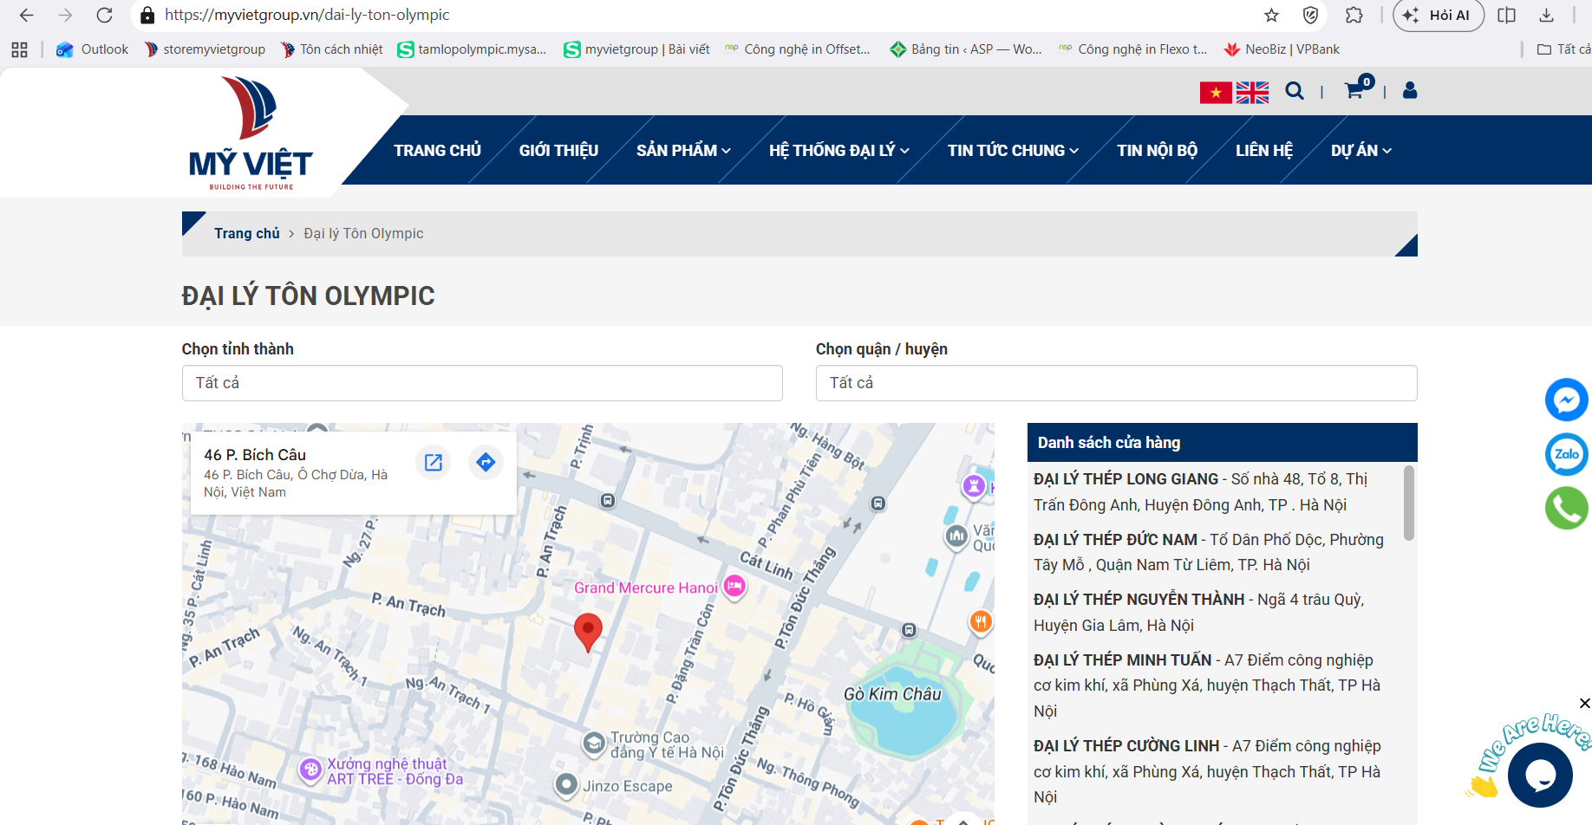Open GIỚI THIỆU menu item
Viewport: 1592px width, 825px height.
click(x=558, y=151)
